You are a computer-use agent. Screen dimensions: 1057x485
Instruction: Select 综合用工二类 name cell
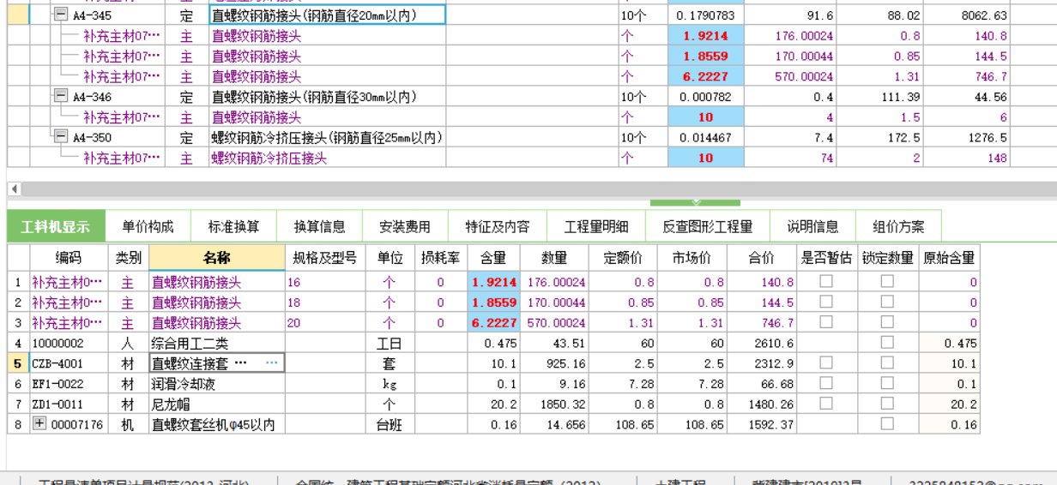[217, 343]
